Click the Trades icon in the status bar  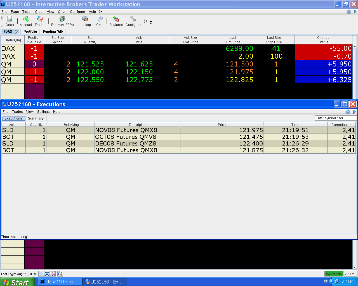pyautogui.click(x=60, y=274)
